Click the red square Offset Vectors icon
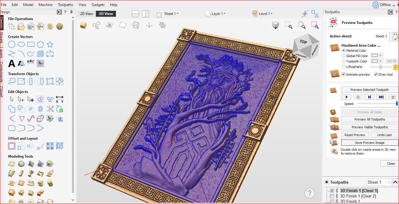This screenshot has width=399, height=204. pyautogui.click(x=11, y=146)
